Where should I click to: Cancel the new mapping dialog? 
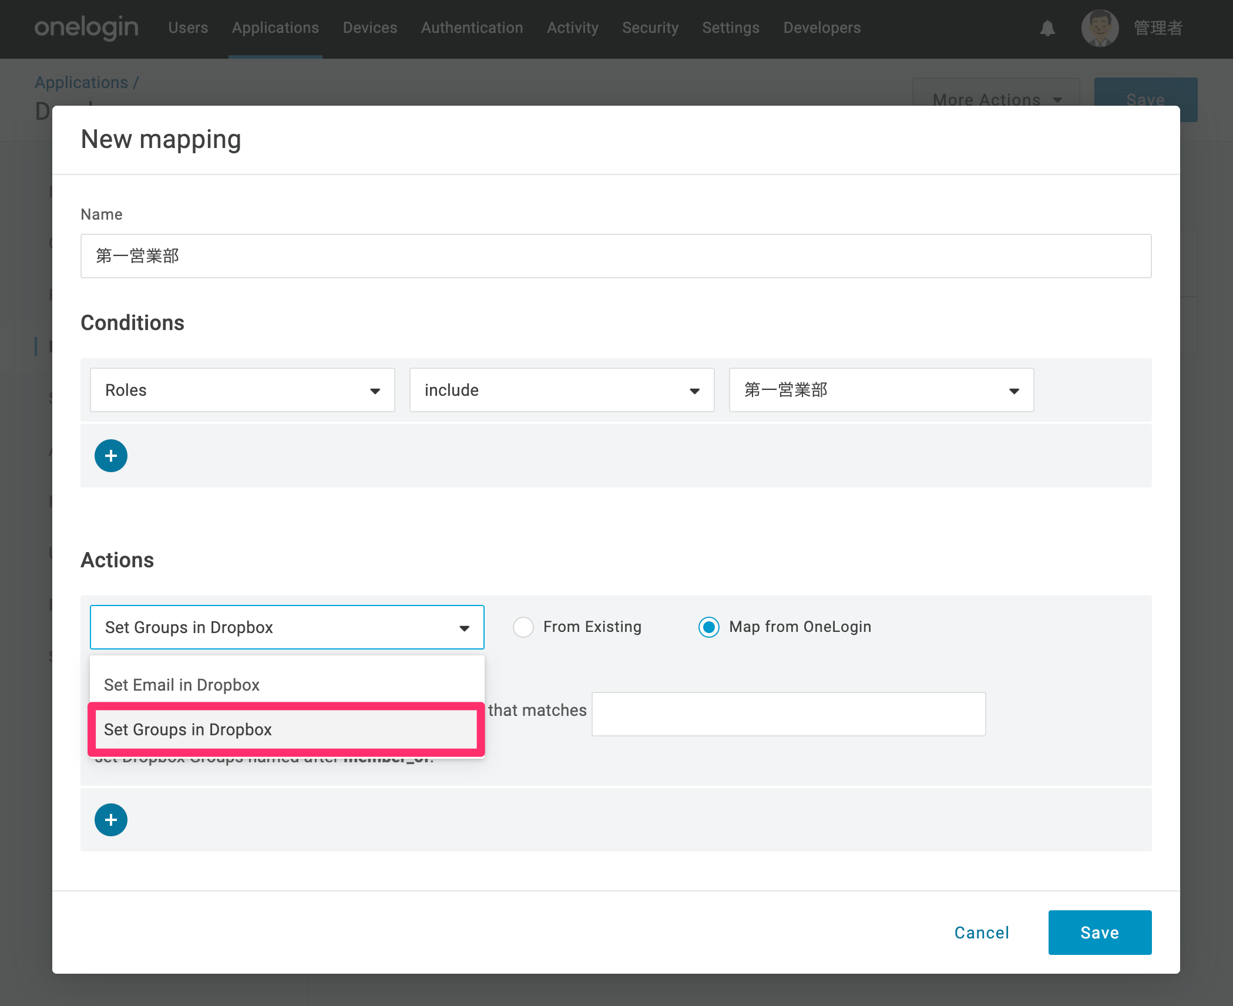coord(982,933)
